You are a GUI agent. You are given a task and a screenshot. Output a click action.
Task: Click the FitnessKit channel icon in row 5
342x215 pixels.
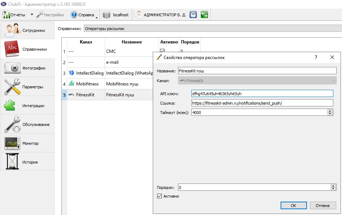click(x=71, y=94)
